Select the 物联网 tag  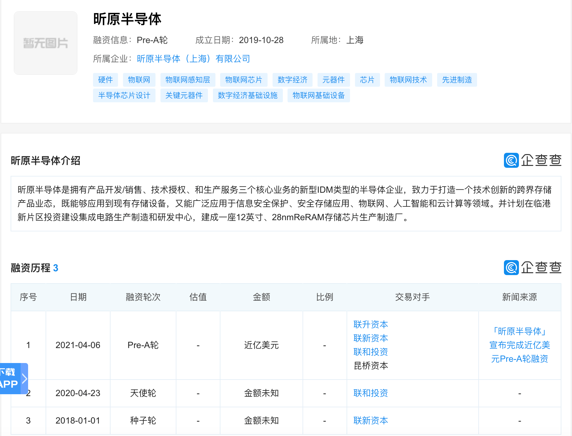(139, 80)
